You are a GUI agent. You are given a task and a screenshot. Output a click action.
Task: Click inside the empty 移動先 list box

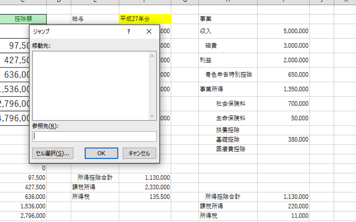pyautogui.click(x=91, y=86)
